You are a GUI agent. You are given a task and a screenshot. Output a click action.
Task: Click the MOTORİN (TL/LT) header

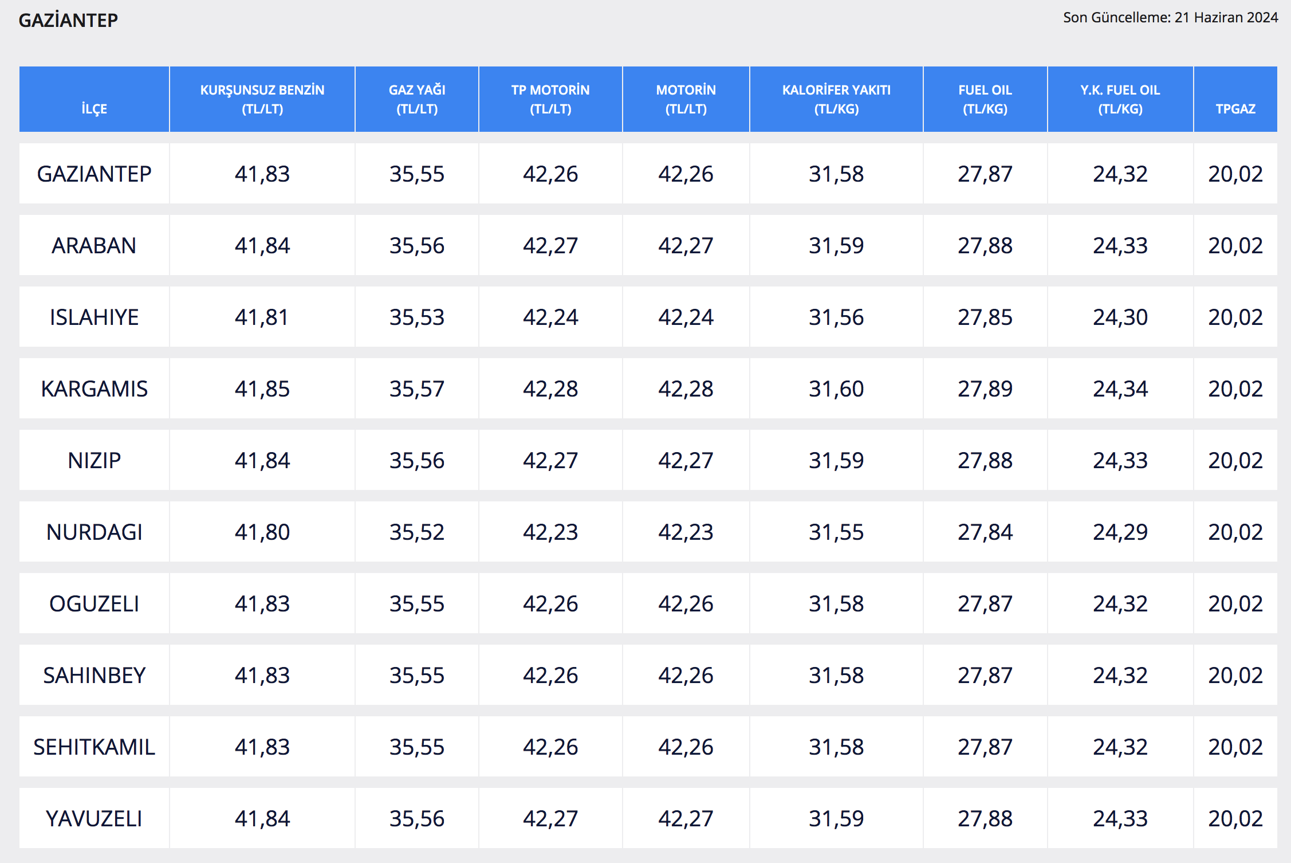tap(686, 99)
